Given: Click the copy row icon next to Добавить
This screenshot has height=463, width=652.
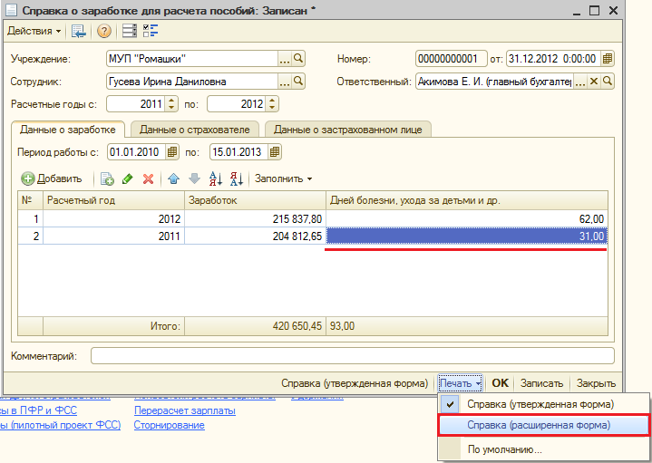Looking at the screenshot, I should click(x=107, y=178).
